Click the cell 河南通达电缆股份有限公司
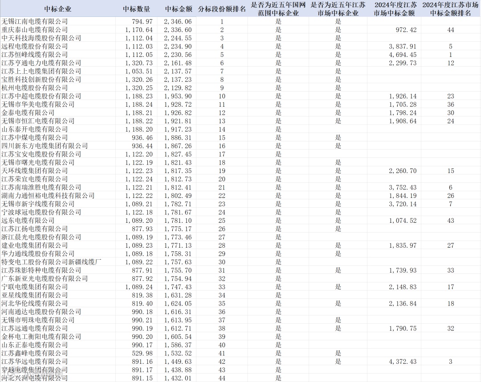The height and width of the screenshot is (382, 481). [41, 312]
